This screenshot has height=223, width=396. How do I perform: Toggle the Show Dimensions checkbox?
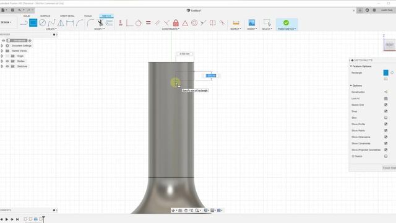(385, 137)
